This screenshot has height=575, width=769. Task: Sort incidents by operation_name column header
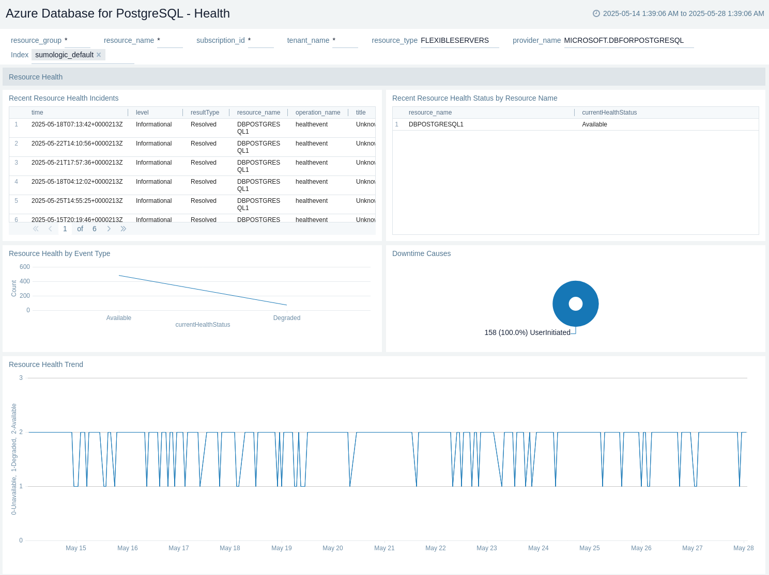(x=318, y=113)
